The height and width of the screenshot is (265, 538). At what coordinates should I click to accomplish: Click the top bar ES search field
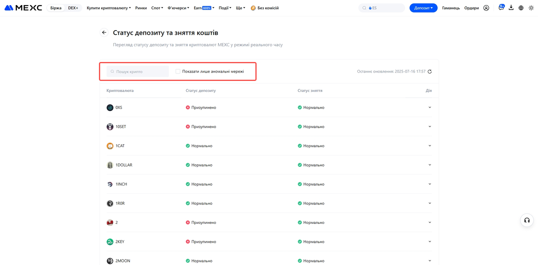[x=382, y=8]
